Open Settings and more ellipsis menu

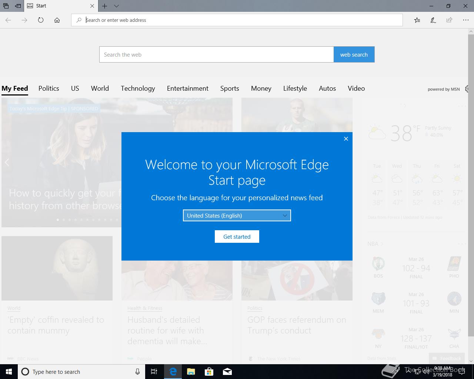click(465, 20)
